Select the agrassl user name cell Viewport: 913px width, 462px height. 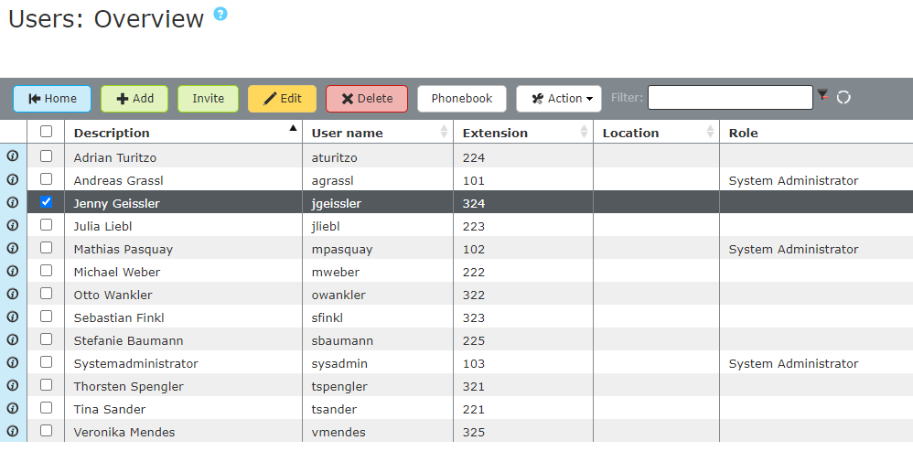378,180
